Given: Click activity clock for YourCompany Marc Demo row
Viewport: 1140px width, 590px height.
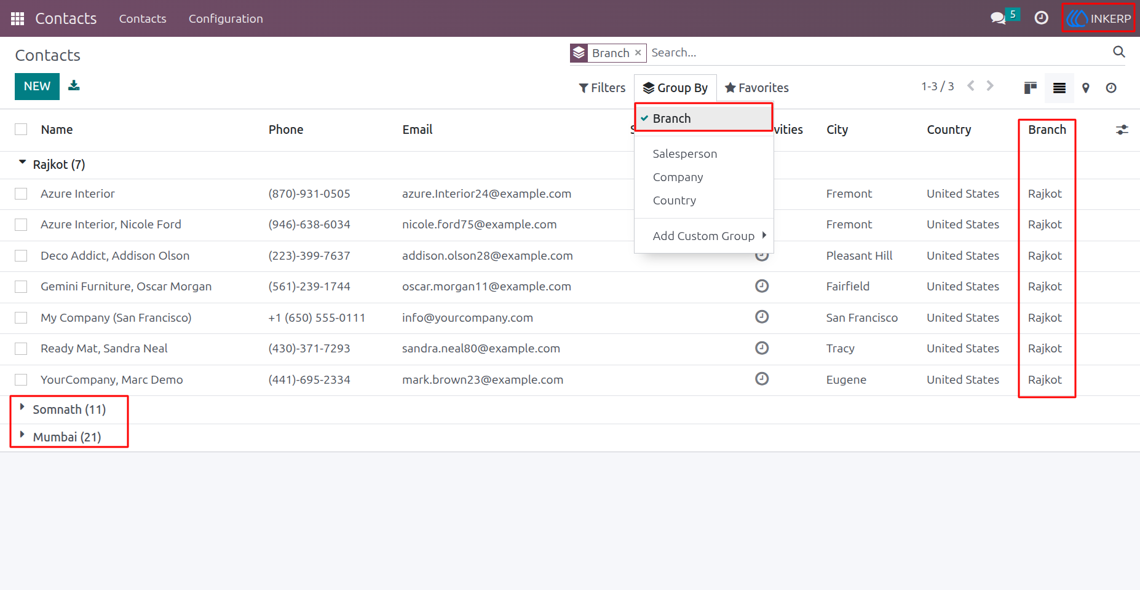Looking at the screenshot, I should click(762, 379).
